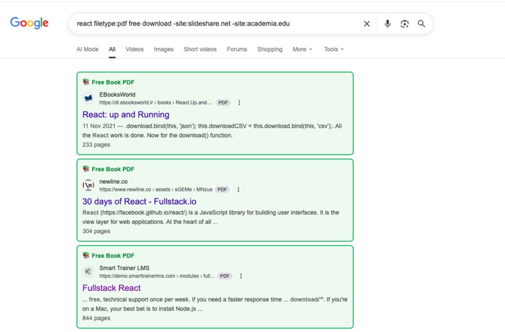Clear the search query with X
Image resolution: width=505 pixels, height=332 pixels.
(367, 24)
